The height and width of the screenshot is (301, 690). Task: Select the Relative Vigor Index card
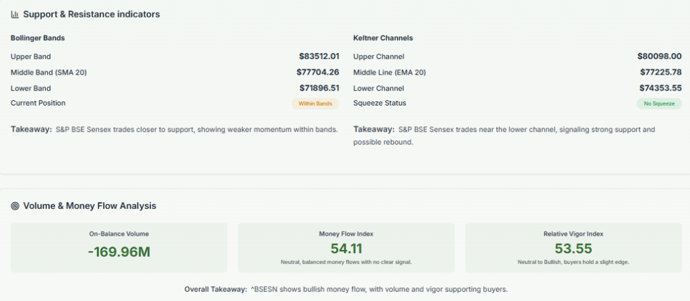coord(573,248)
